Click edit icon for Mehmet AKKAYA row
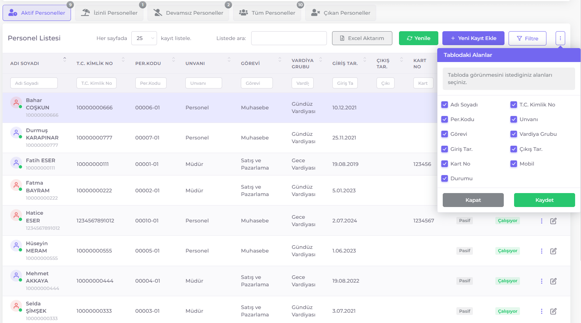 coord(553,281)
